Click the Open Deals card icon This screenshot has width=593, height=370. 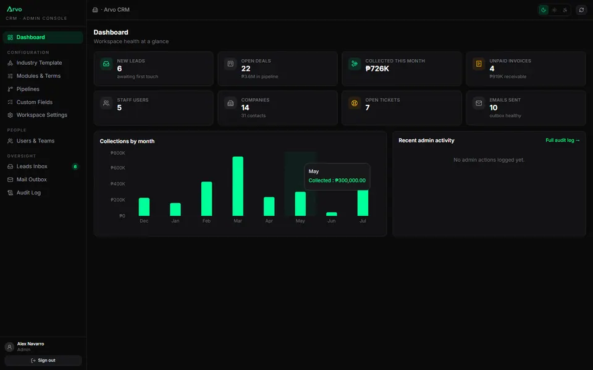tap(230, 64)
